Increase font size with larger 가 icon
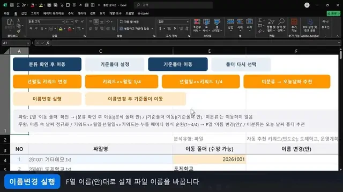 click(x=76, y=22)
